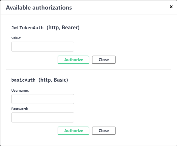This screenshot has width=177, height=146.
Task: Click the "(http, Basic)" heading text
Action: pos(53,80)
